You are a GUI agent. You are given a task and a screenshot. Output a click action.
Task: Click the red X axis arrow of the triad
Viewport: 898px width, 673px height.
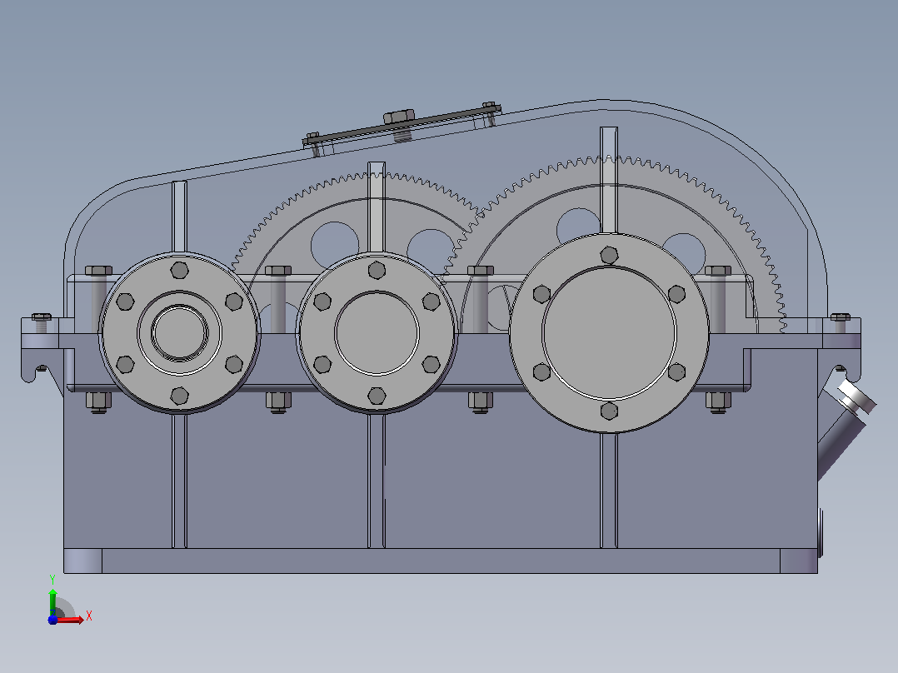pyautogui.click(x=70, y=620)
